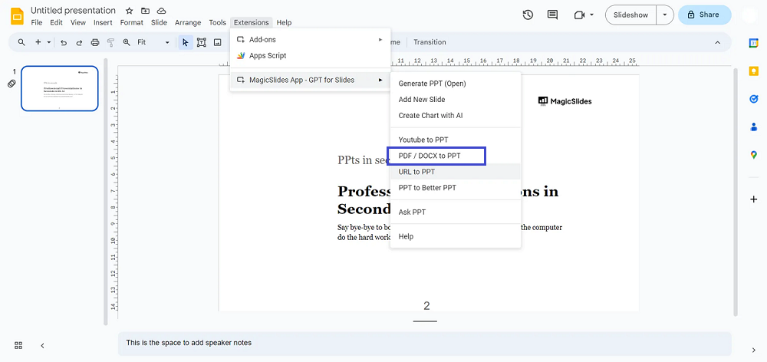This screenshot has width=767, height=362.
Task: Click the MagicSlides logo on slide
Action: 565,101
